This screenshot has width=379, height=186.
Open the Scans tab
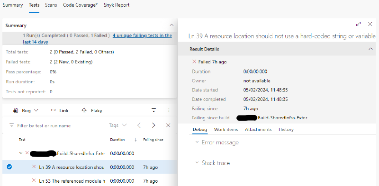click(x=51, y=5)
